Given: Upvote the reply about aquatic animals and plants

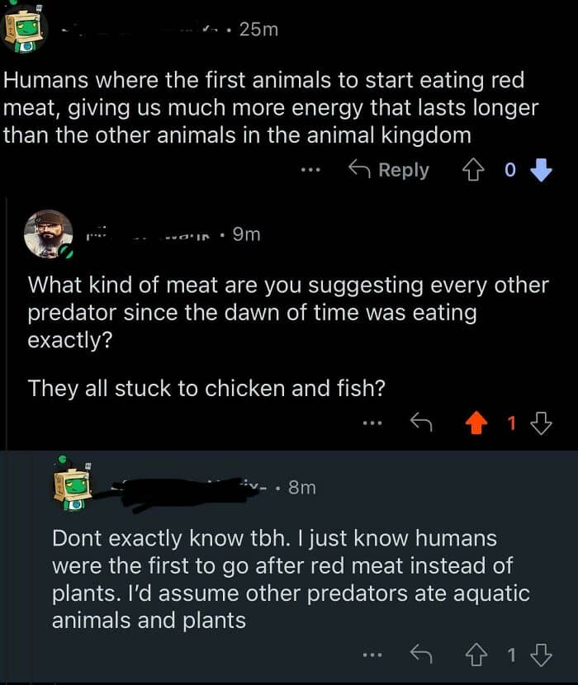Looking at the screenshot, I should click(476, 656).
